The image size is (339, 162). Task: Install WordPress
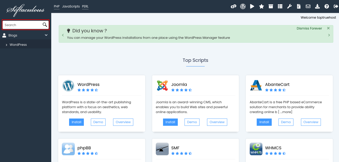pyautogui.click(x=76, y=122)
